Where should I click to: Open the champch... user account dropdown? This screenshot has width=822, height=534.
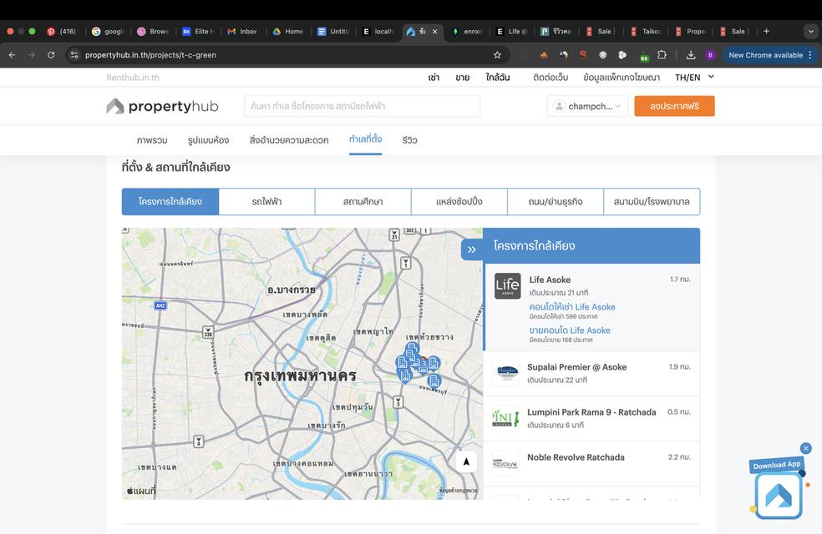point(587,106)
